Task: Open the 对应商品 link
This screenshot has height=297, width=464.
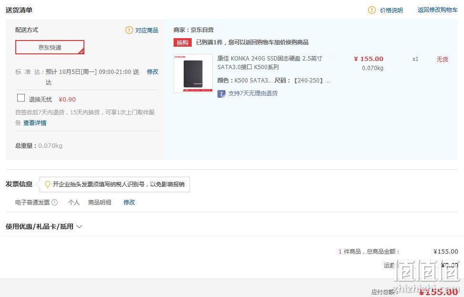Action: 147,30
